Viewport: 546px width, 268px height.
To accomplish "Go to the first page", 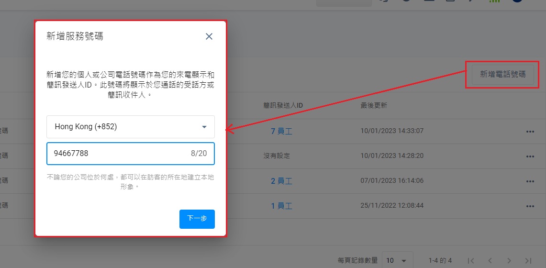I will click(471, 260).
